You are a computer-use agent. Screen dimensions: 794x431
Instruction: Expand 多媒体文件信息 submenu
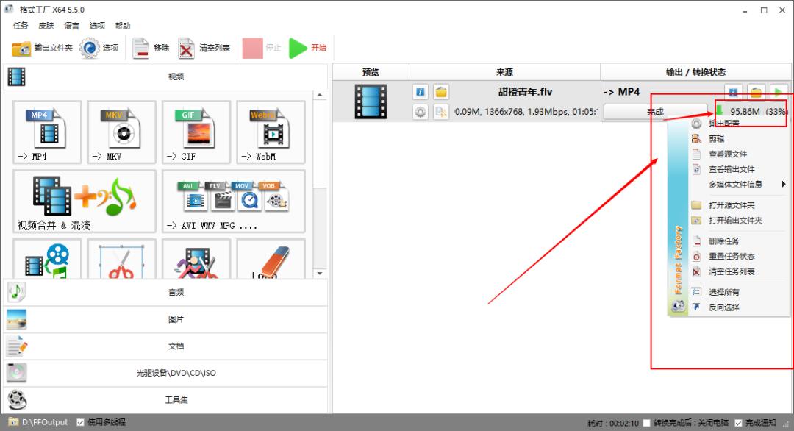point(738,185)
